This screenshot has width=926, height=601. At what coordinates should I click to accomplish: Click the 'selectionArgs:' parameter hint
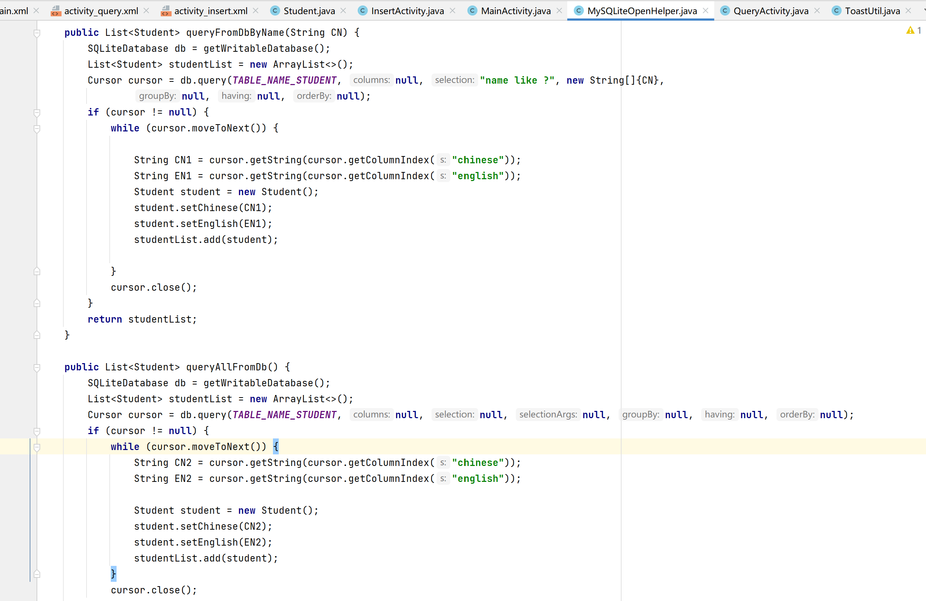coord(548,415)
